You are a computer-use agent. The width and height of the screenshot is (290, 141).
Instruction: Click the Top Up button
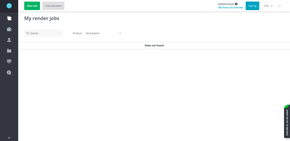pyautogui.click(x=252, y=6)
